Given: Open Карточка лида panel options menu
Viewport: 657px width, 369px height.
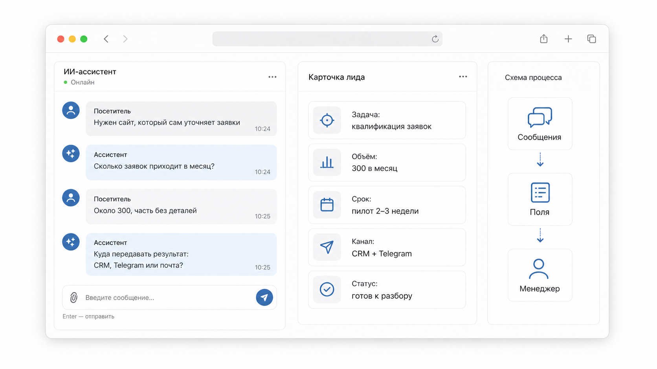Looking at the screenshot, I should (463, 76).
